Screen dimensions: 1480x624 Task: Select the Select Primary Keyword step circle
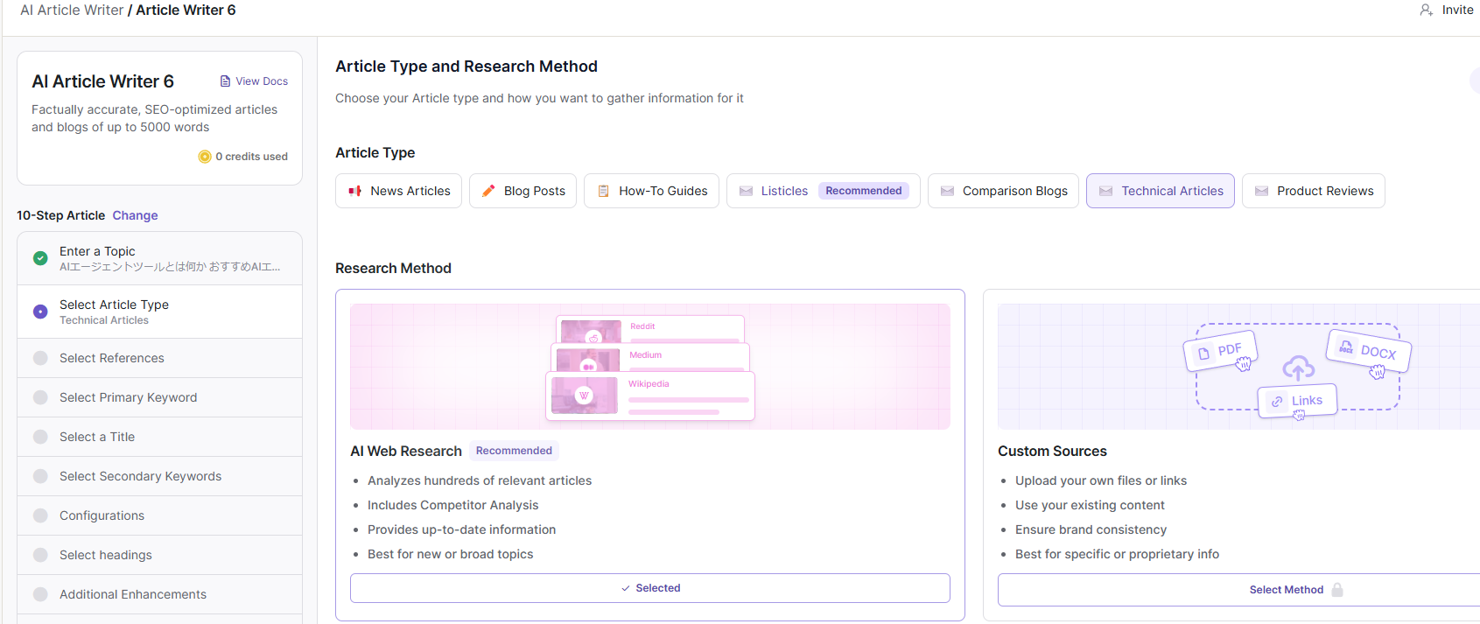click(40, 397)
